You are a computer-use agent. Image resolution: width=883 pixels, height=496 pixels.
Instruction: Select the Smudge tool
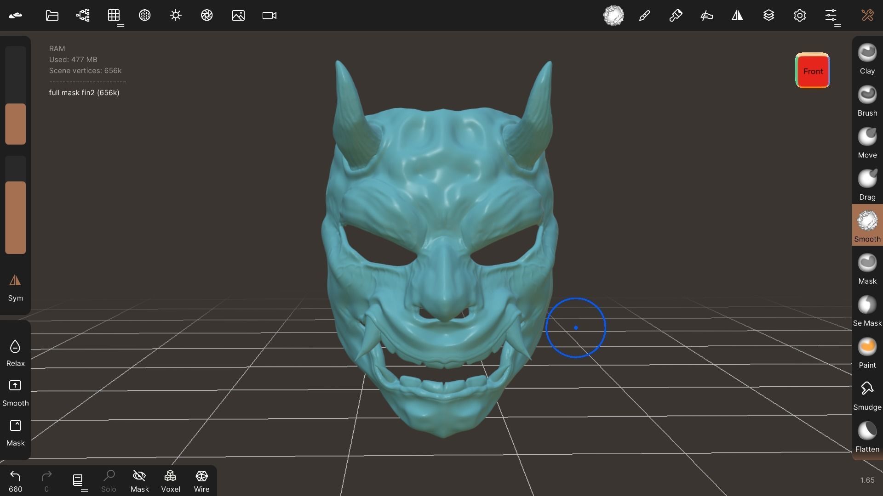[x=867, y=395]
